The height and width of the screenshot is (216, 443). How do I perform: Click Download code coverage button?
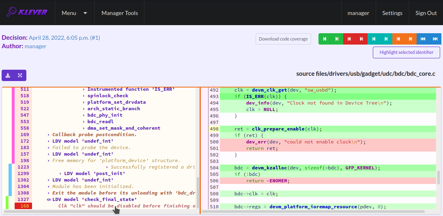284,39
